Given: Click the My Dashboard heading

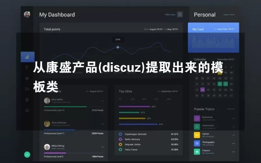Looking at the screenshot, I should coord(57,15).
